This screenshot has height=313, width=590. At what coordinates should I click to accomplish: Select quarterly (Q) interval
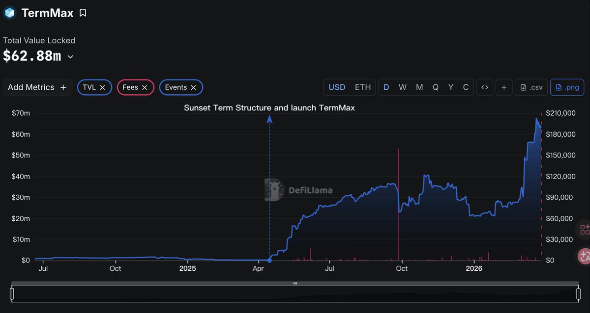[x=436, y=87]
